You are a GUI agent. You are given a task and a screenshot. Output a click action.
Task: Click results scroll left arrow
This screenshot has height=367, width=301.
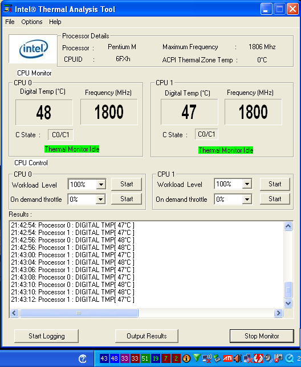[14, 313]
